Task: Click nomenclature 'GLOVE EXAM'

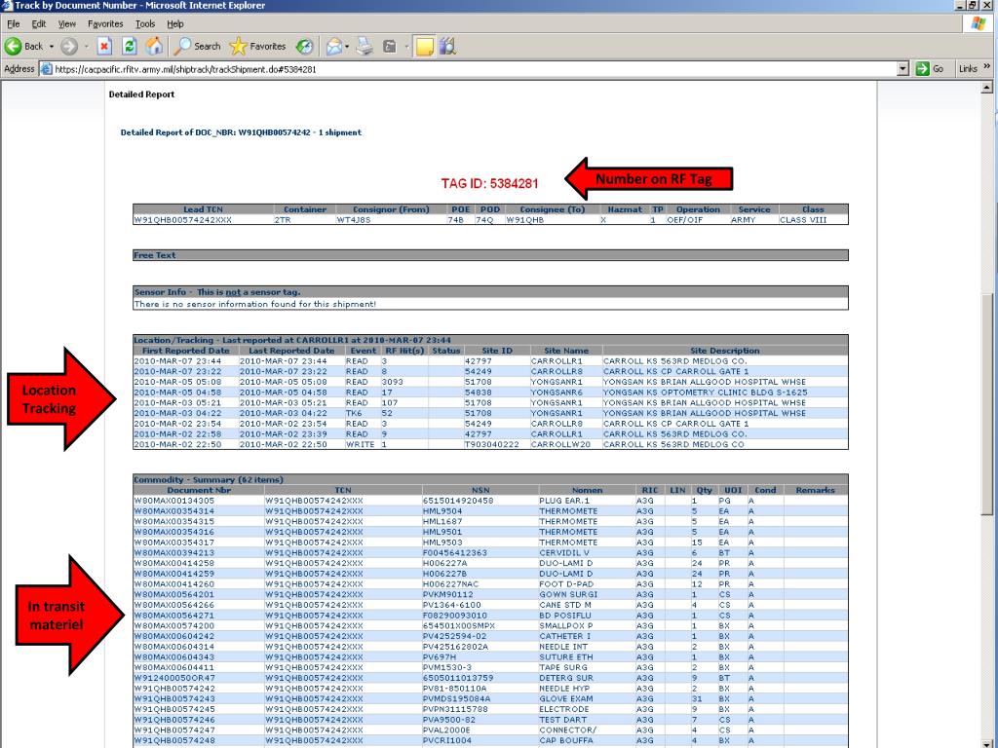Action: point(566,699)
